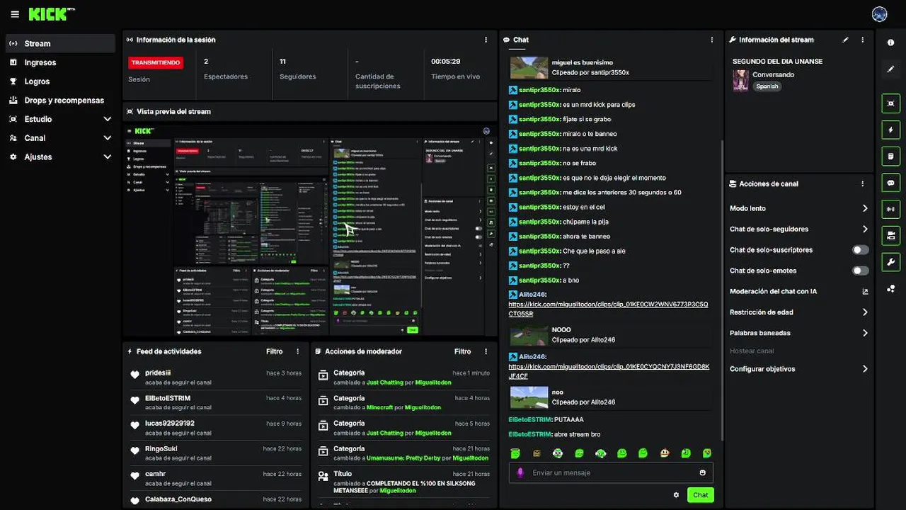The width and height of the screenshot is (906, 510).
Task: Open the user avatar menu in the header
Action: click(x=880, y=14)
